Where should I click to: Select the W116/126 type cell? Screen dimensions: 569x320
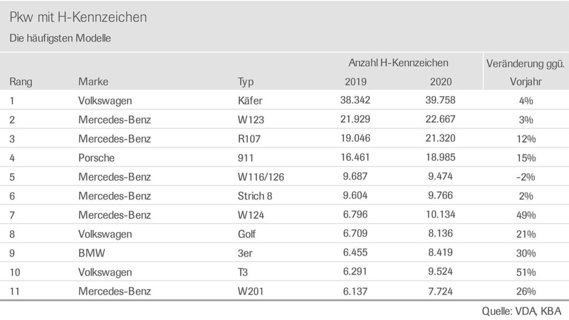coord(261,177)
